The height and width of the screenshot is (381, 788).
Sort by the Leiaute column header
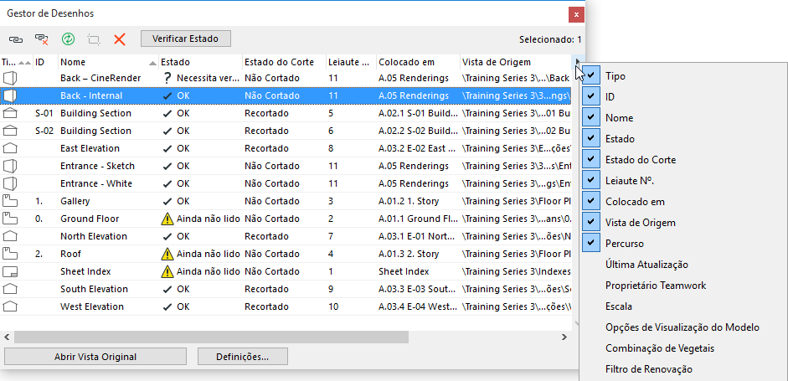pyautogui.click(x=351, y=62)
